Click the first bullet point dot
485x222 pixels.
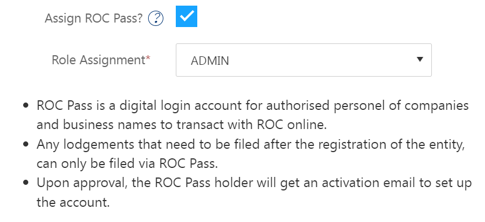tap(26, 106)
